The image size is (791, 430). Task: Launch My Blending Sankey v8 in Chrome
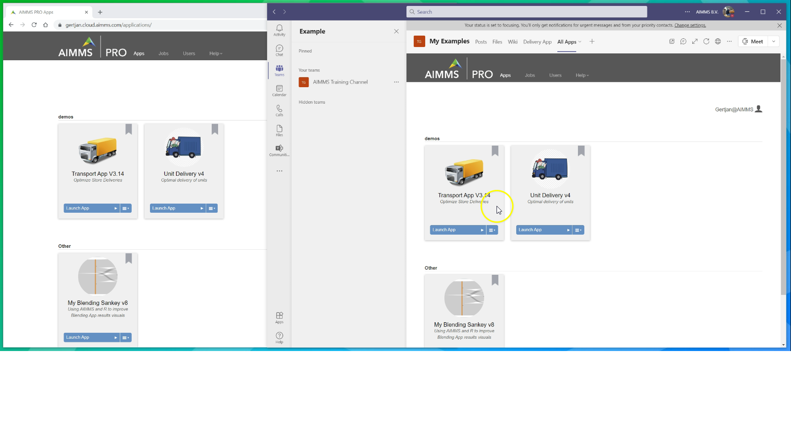pyautogui.click(x=91, y=337)
